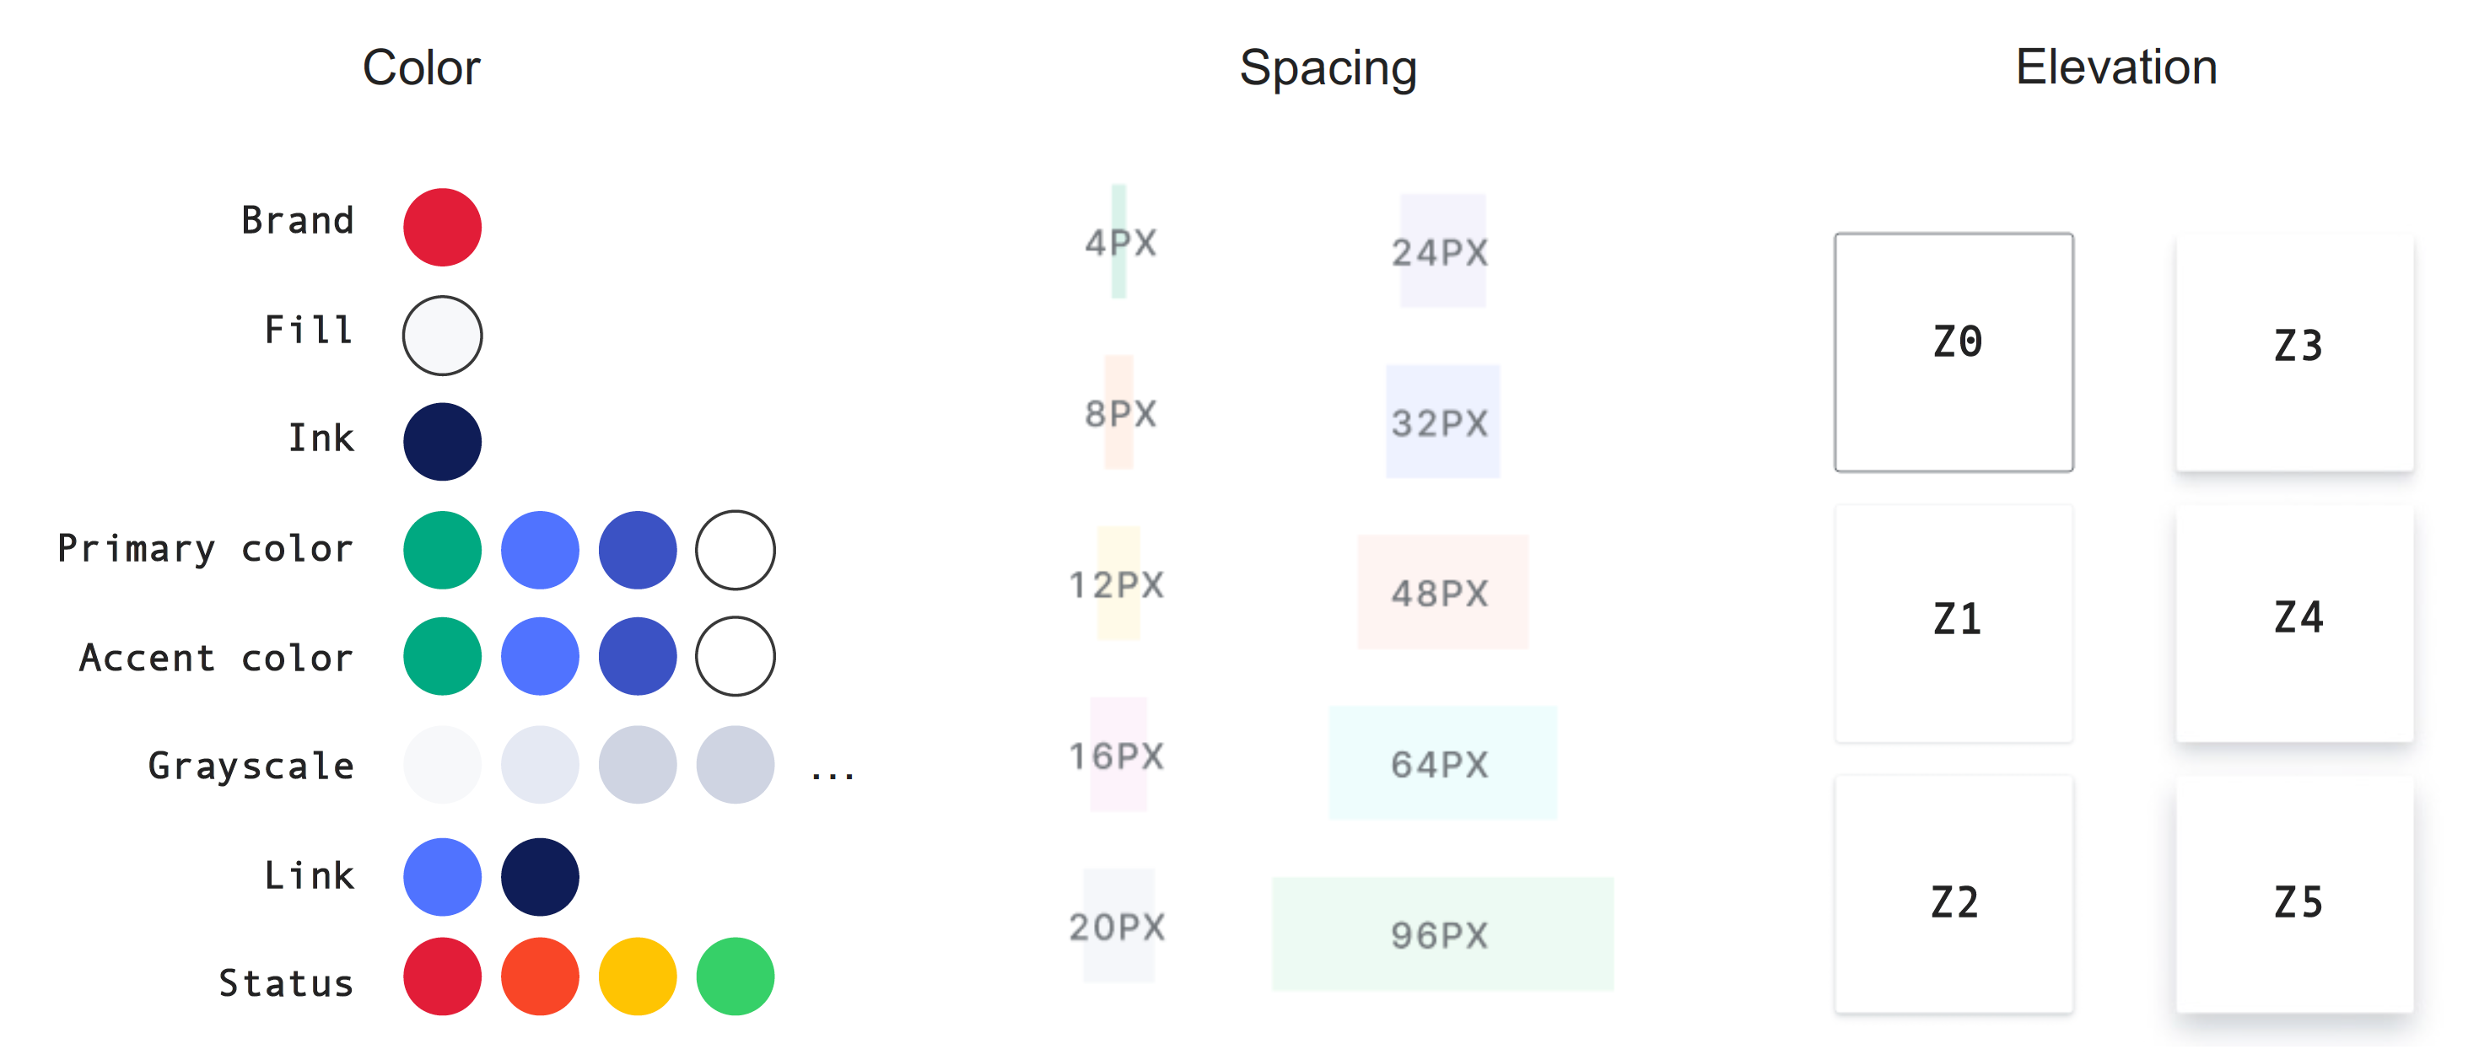Viewport: 2479px width, 1060px height.
Task: Click the yellow Status color swatch
Action: tap(637, 977)
